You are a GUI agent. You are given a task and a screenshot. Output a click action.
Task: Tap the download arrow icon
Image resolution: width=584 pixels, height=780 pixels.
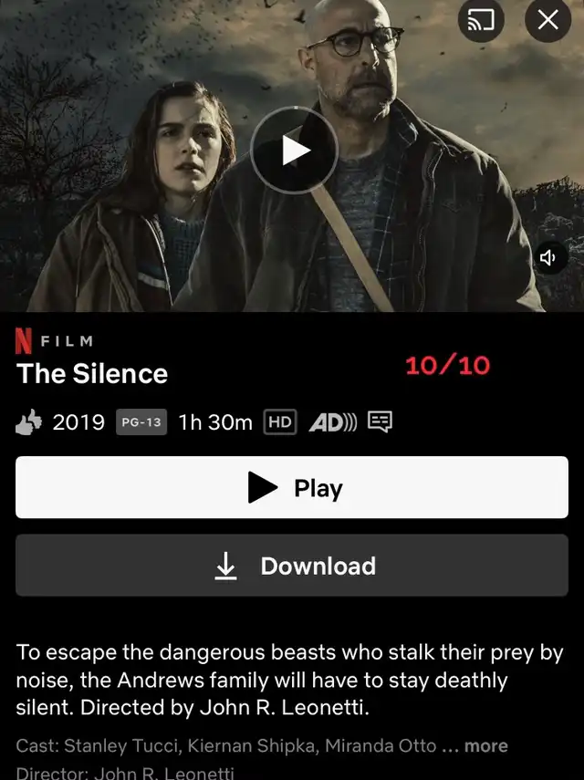tap(225, 567)
